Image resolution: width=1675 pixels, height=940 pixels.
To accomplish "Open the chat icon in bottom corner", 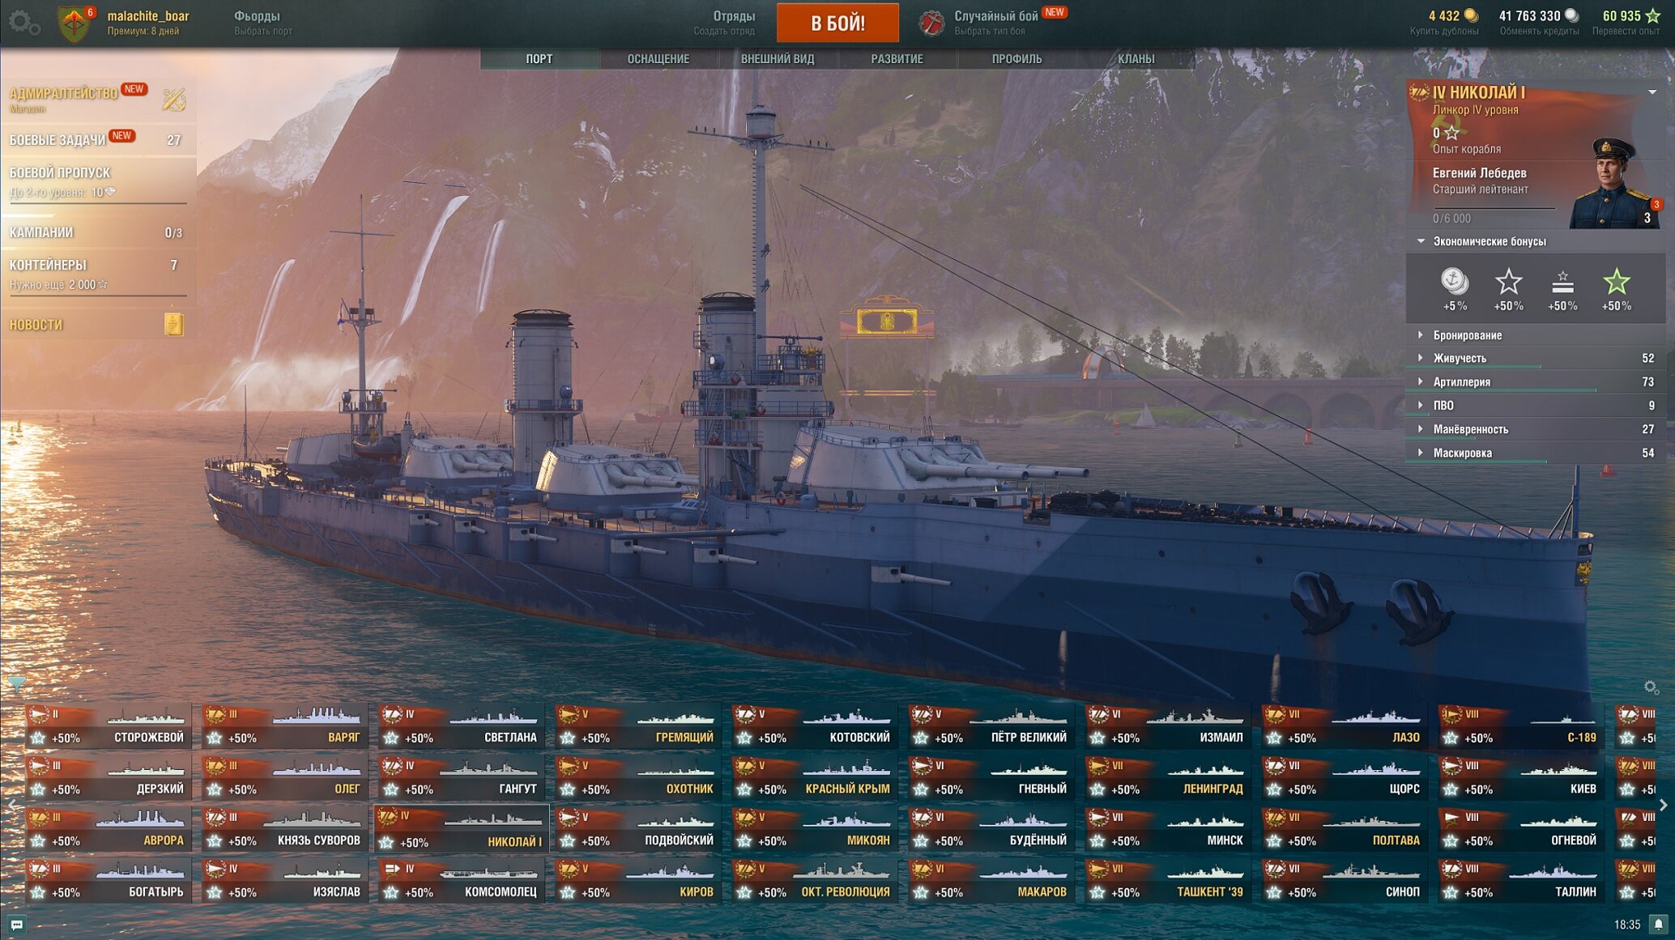I will [x=16, y=925].
